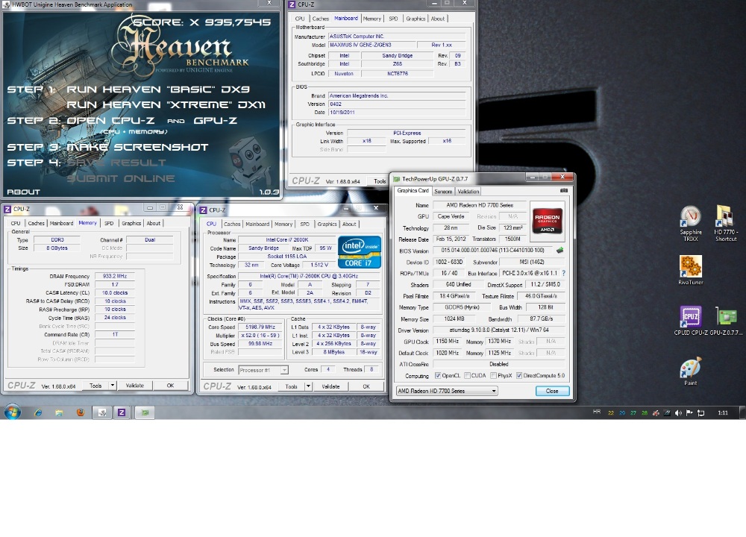Expand Tools arrow in CPU-Z Memory window
This screenshot has width=746, height=537.
pos(113,386)
